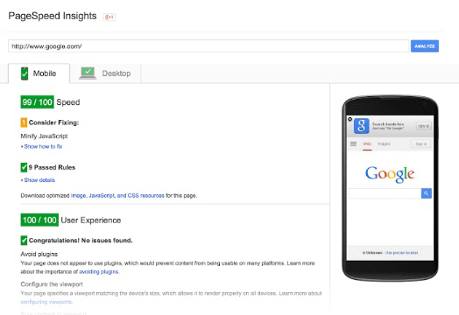Click green checkmark beside 9 Passed Rules
Screen dimensions: 459x315
[x=24, y=167]
